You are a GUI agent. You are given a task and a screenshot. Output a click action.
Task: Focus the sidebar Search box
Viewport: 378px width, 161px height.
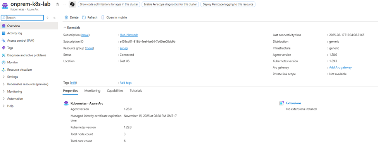pyautogui.click(x=22, y=18)
